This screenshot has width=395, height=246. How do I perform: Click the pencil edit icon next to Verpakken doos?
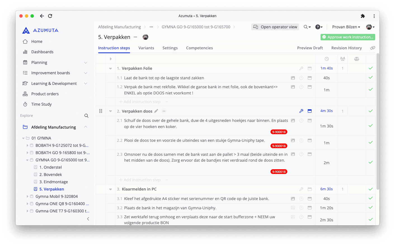click(156, 111)
